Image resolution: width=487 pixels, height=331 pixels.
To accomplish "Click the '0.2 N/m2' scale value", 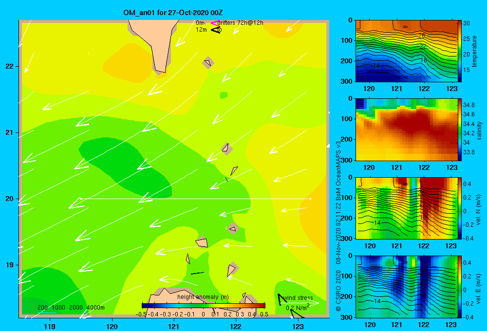I will click(x=298, y=308).
